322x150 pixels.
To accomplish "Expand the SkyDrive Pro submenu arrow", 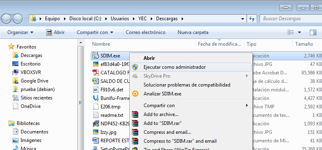I will pos(247,76).
